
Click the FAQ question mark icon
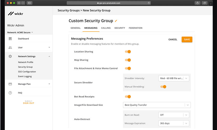[10, 93]
